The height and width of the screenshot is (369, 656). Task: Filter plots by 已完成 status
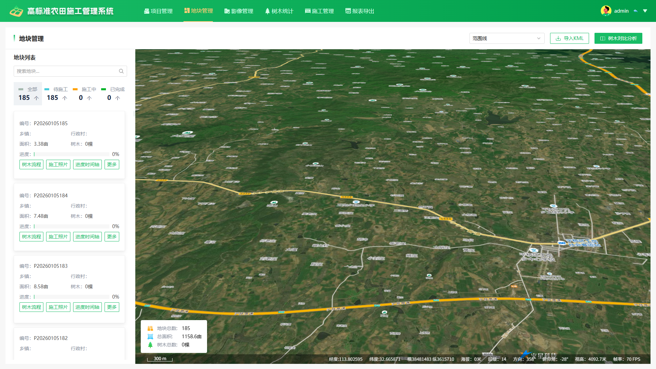point(113,93)
